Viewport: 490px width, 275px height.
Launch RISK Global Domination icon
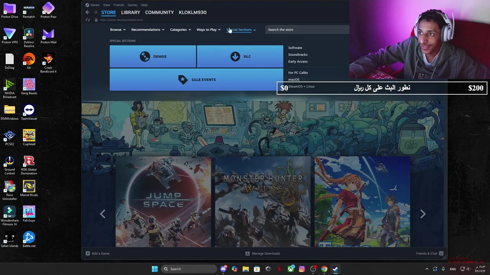[29, 165]
